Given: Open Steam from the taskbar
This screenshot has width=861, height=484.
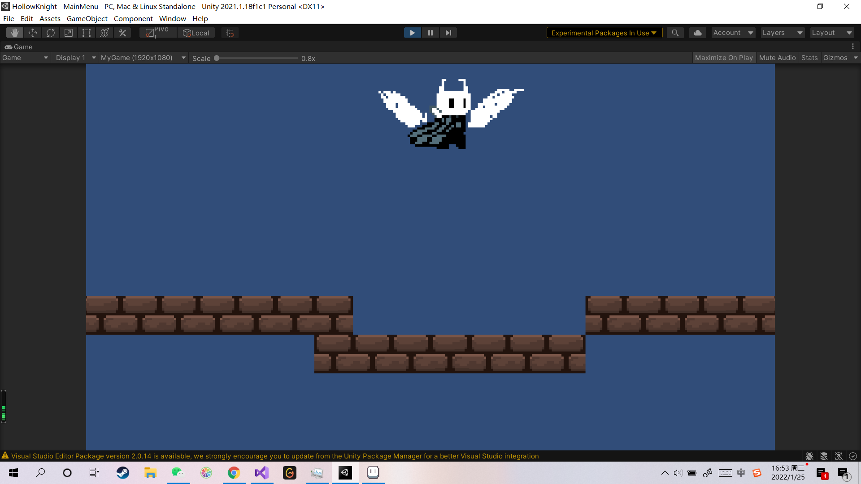Looking at the screenshot, I should [x=122, y=473].
